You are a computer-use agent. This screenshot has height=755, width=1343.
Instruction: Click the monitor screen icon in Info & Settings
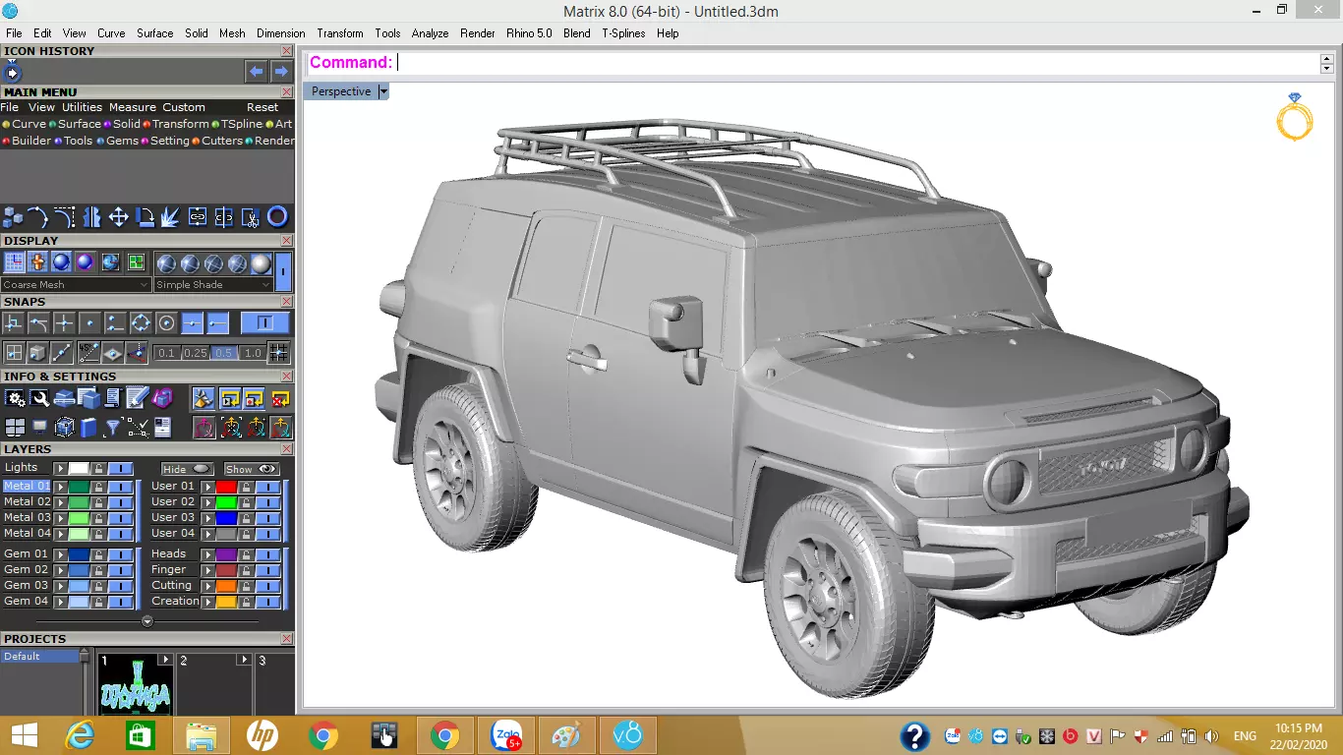click(39, 428)
